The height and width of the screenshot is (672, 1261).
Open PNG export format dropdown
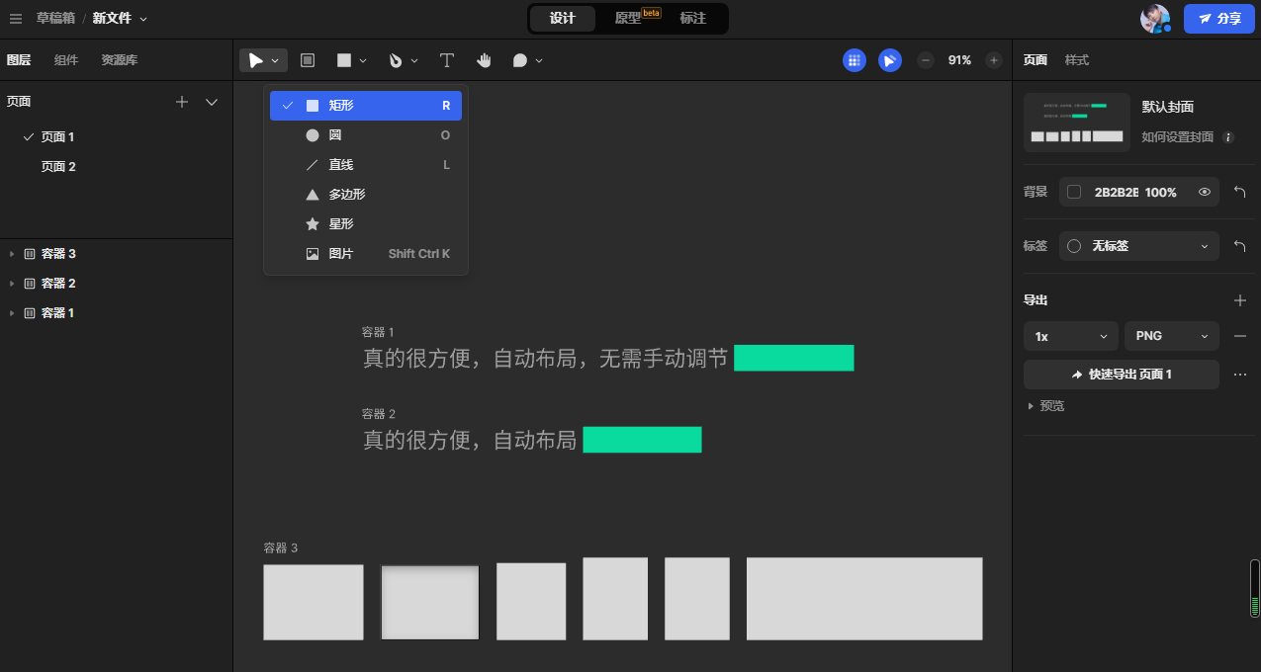[x=1172, y=336]
